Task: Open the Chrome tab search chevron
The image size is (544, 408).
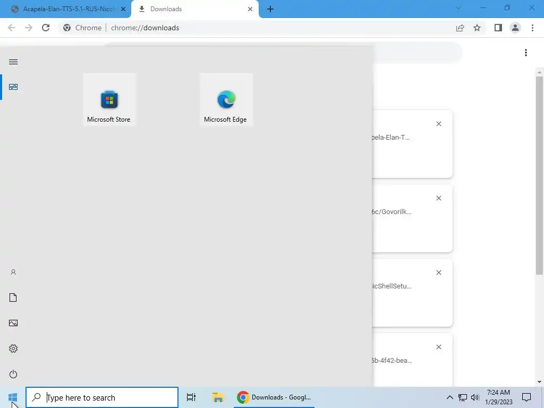Action: pyautogui.click(x=458, y=7)
